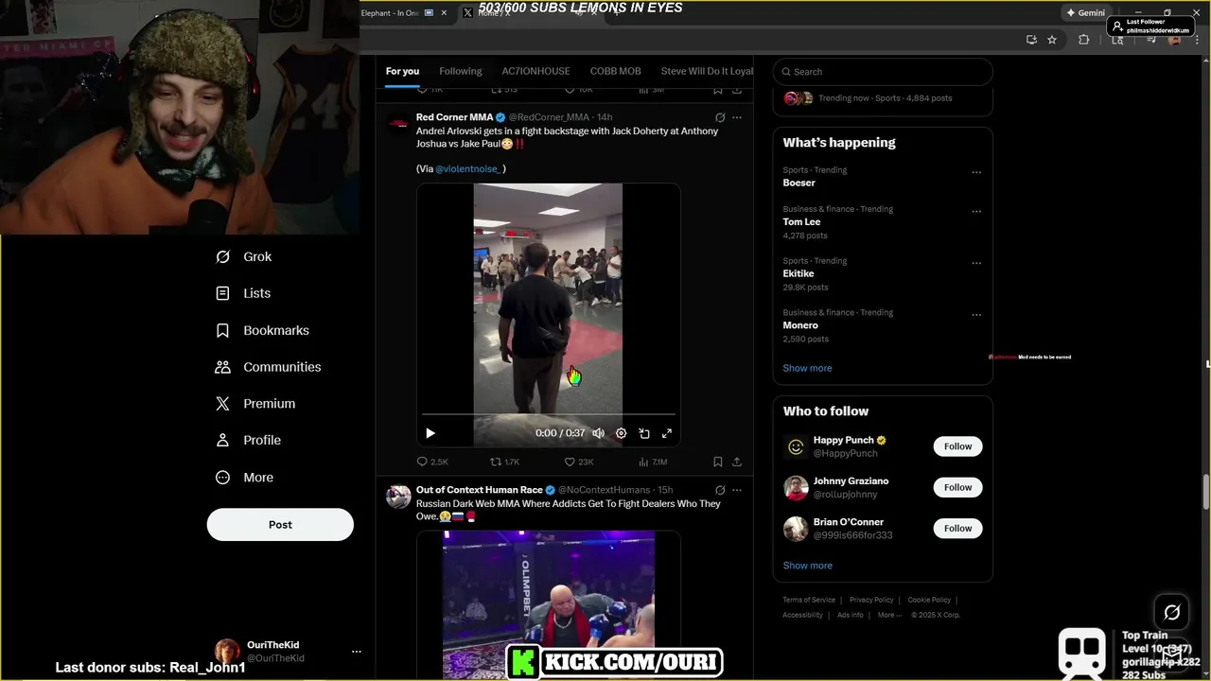Image resolution: width=1211 pixels, height=681 pixels.
Task: Repost the Red Corner MMA post
Action: (504, 462)
